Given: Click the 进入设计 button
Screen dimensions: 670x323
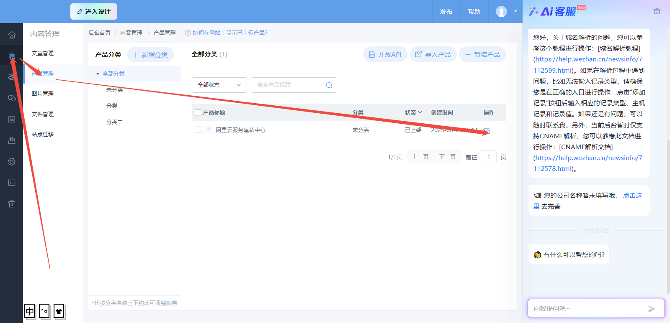Looking at the screenshot, I should [x=94, y=12].
